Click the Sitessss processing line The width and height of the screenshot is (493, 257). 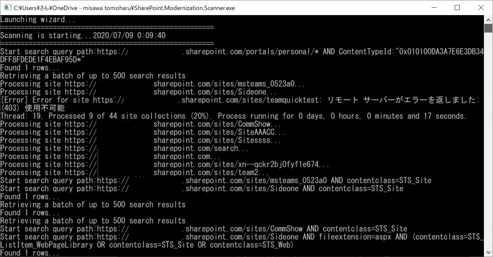(141, 140)
